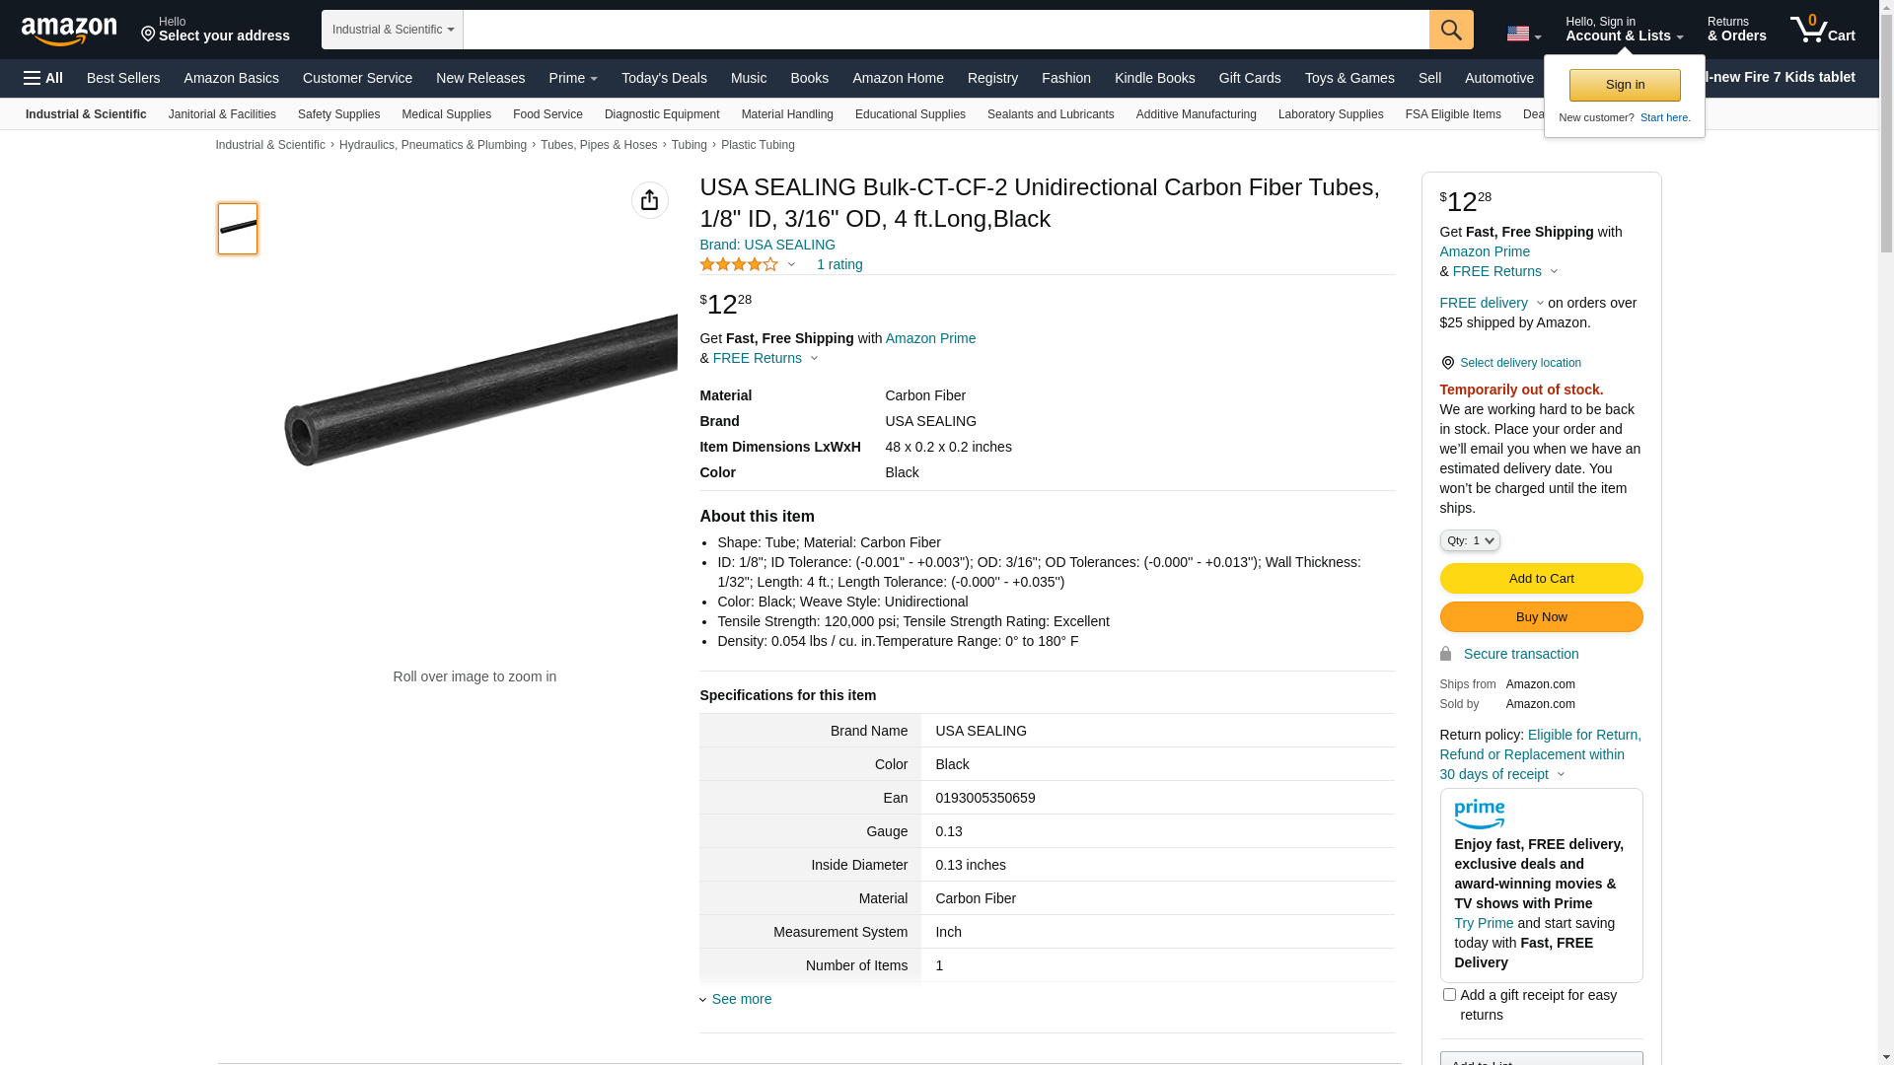The height and width of the screenshot is (1065, 1894).
Task: Click the star rating icons
Action: [739, 264]
